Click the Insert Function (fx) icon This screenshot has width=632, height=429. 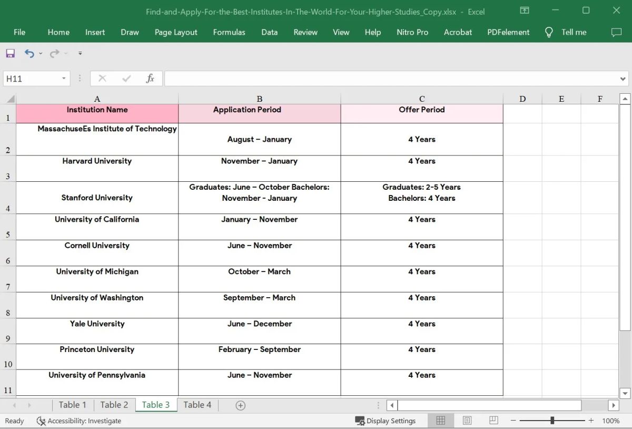click(x=150, y=78)
